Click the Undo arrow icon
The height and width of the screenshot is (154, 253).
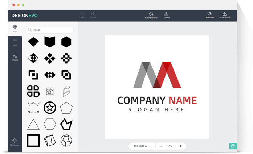tap(82, 14)
